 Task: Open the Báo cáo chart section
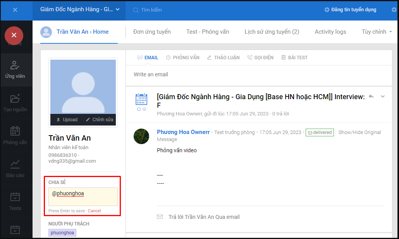15,169
